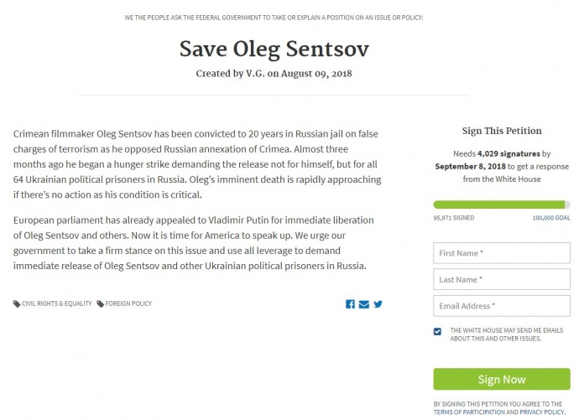This screenshot has height=420, width=579.
Task: Open the Foreign Policy tag link
Action: 128,303
